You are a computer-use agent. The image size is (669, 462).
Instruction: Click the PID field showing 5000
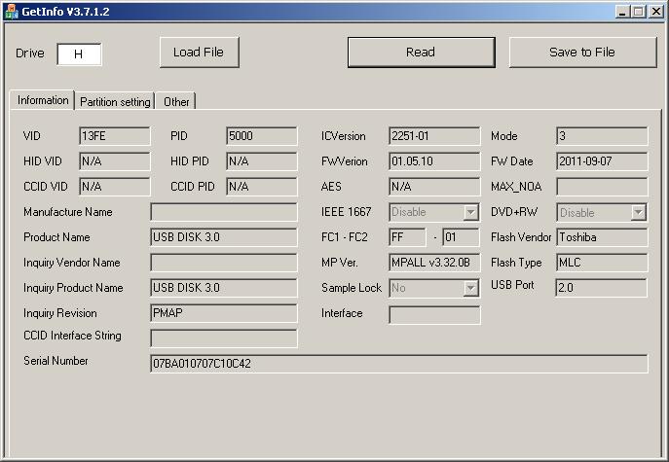point(262,136)
